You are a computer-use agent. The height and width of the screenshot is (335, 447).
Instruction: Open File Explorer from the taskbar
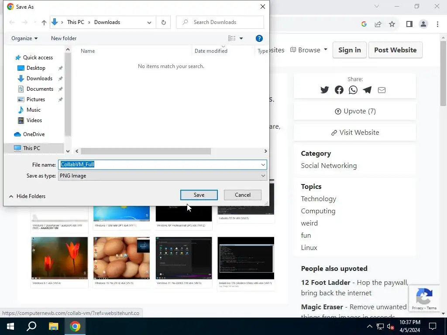[53, 326]
